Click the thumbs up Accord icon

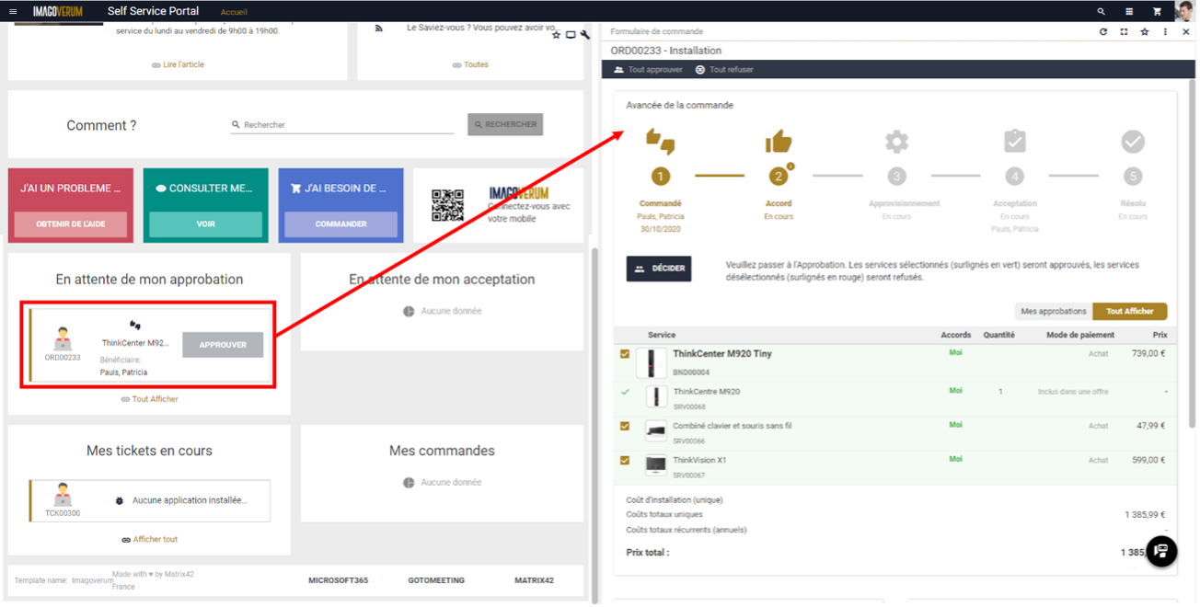pyautogui.click(x=779, y=141)
